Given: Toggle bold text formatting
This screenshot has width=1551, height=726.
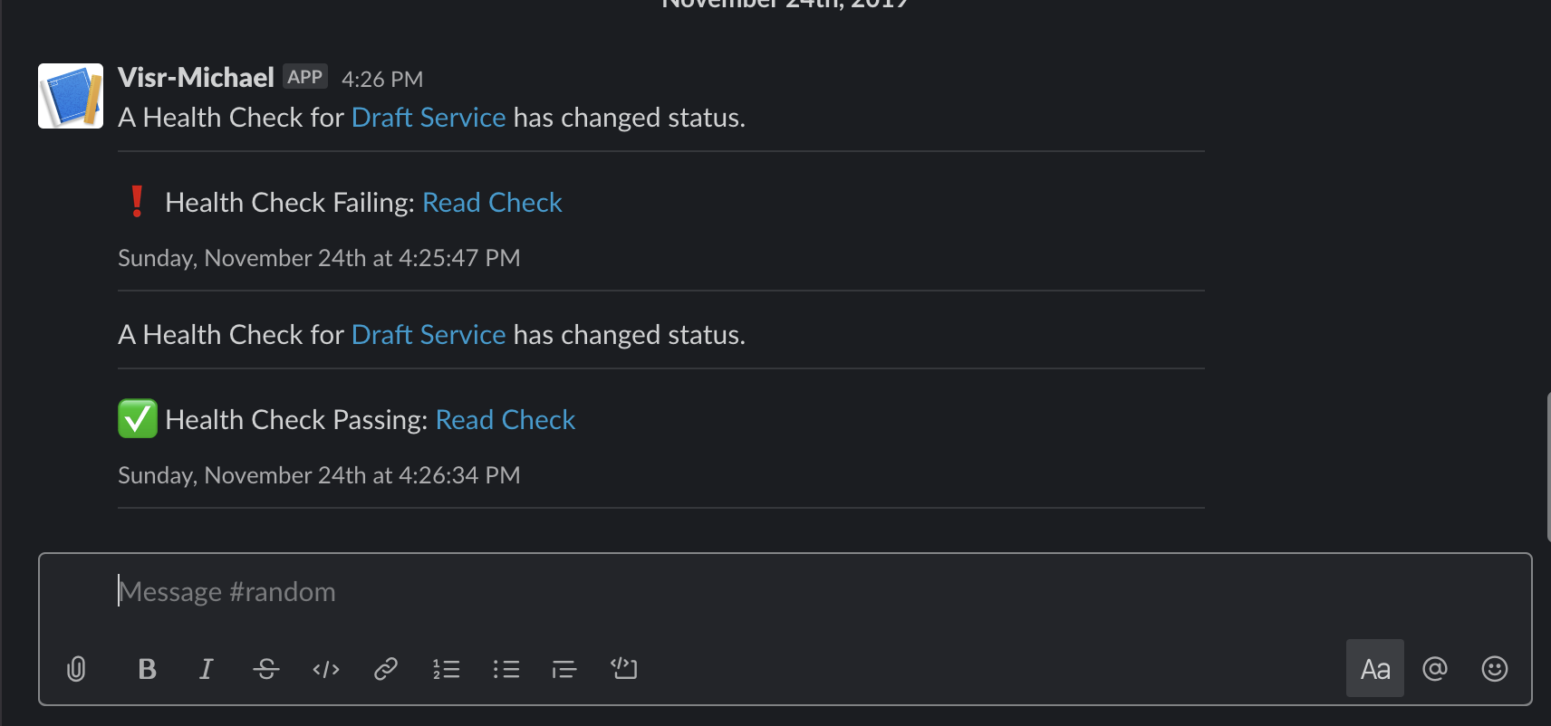Looking at the screenshot, I should 147,669.
